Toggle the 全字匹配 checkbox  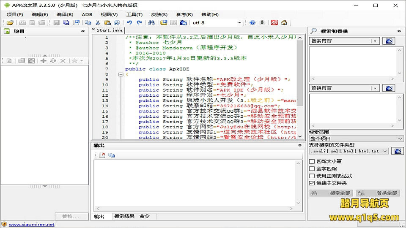click(312, 168)
